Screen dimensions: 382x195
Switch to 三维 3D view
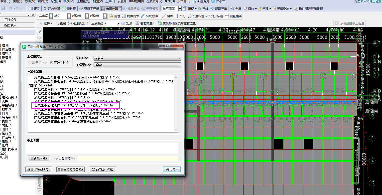coord(203,8)
